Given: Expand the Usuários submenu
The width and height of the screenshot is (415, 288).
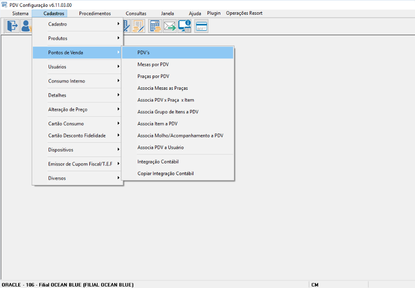Looking at the screenshot, I should coord(78,67).
